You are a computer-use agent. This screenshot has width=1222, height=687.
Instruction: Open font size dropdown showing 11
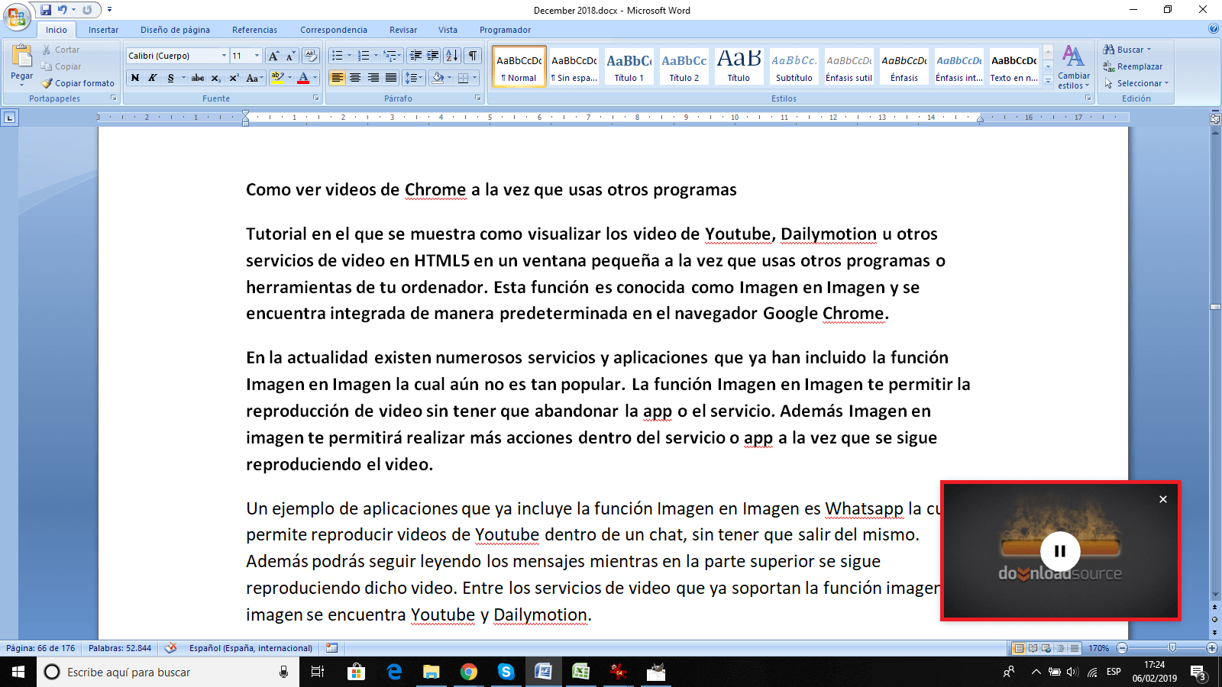click(257, 56)
